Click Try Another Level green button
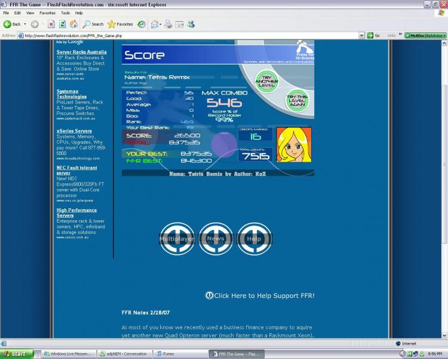 266,81
